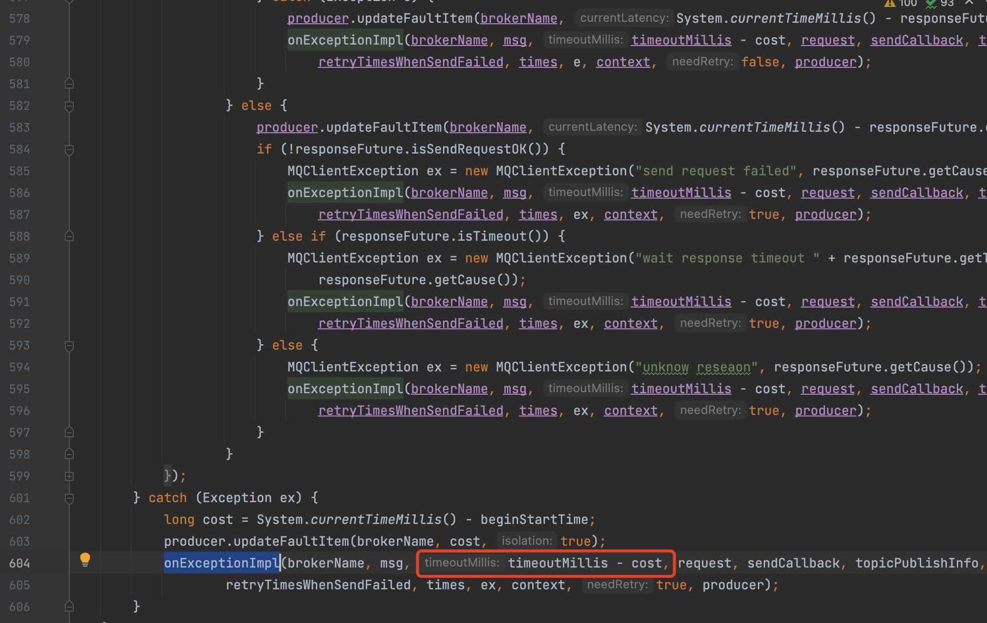Open the typo checkmark indicator showing 93
The width and height of the screenshot is (987, 623).
[940, 3]
